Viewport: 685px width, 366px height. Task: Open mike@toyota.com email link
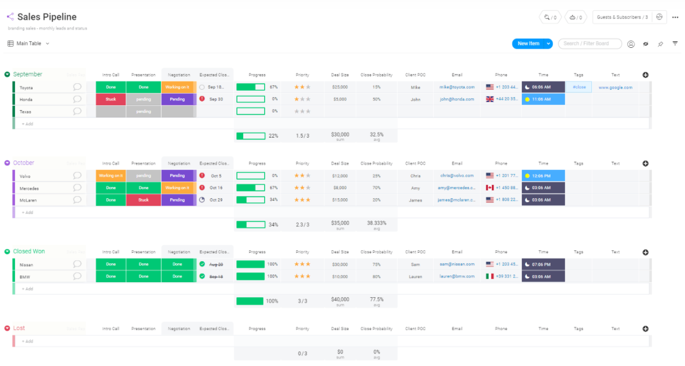point(457,87)
